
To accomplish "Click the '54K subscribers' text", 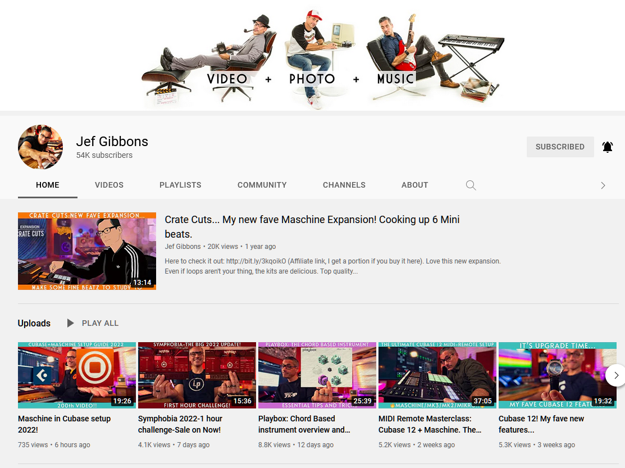I will coord(104,155).
